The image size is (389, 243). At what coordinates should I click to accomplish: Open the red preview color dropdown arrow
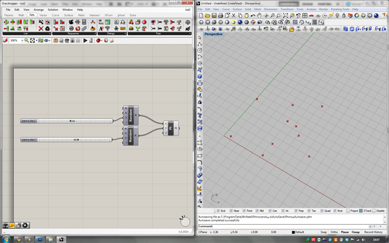coord(102,41)
